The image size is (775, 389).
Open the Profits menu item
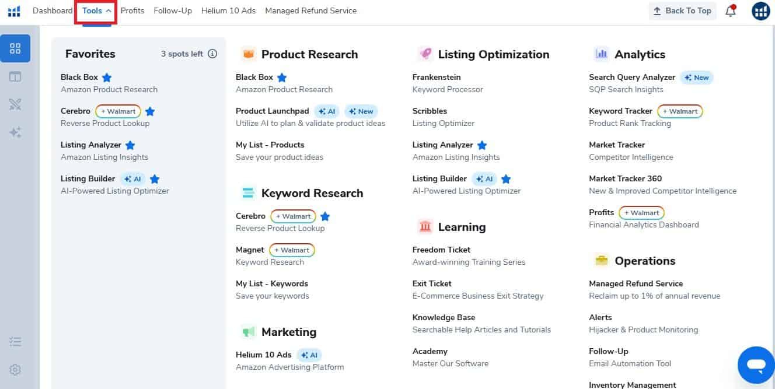click(x=132, y=10)
